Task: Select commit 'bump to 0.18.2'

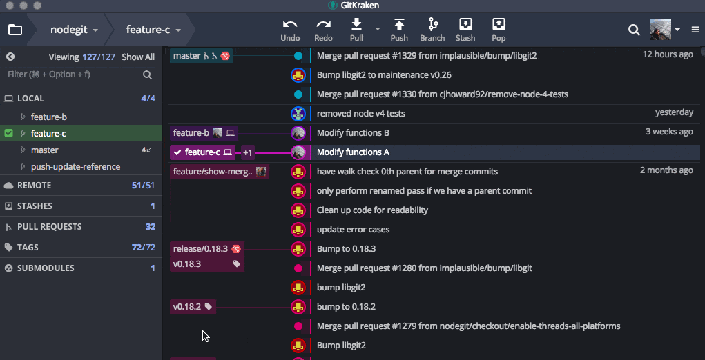Action: click(346, 307)
